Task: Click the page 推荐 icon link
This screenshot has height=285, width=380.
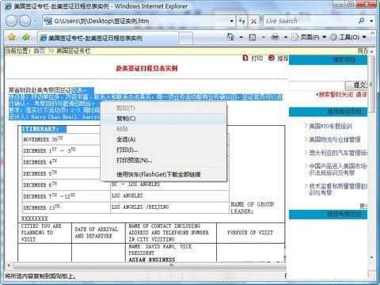Action: [x=278, y=59]
